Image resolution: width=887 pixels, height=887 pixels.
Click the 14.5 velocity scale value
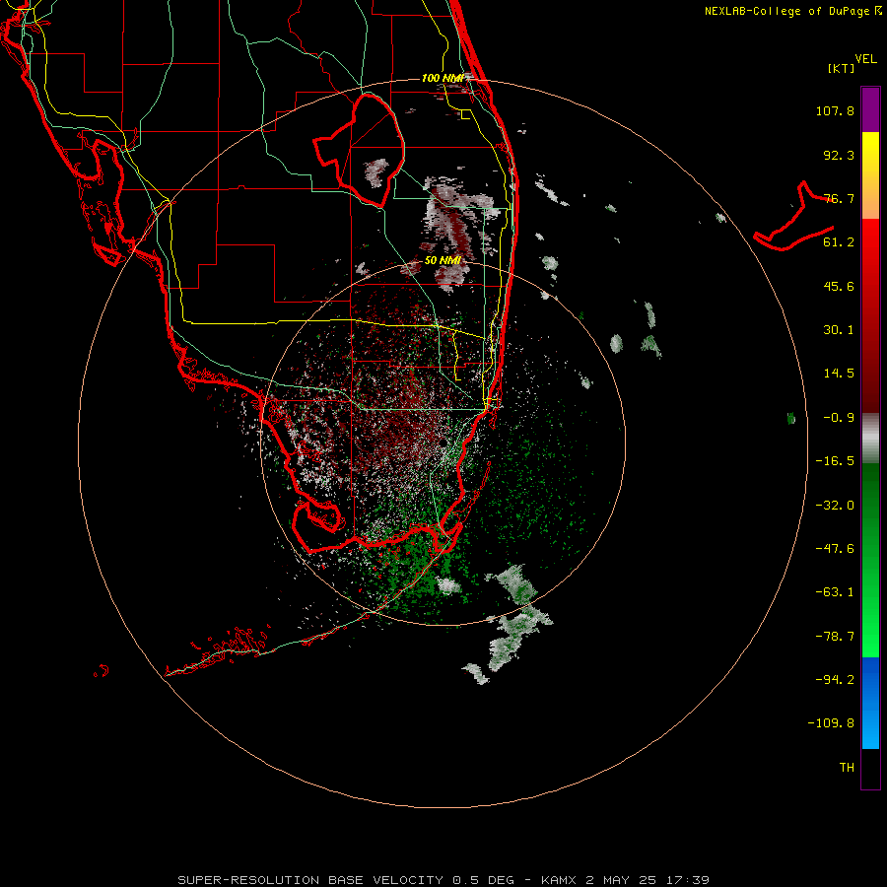click(x=839, y=374)
